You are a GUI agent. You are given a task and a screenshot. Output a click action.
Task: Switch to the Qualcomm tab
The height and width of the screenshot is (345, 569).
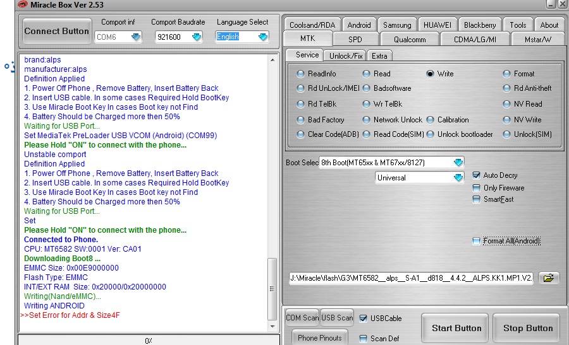(410, 39)
